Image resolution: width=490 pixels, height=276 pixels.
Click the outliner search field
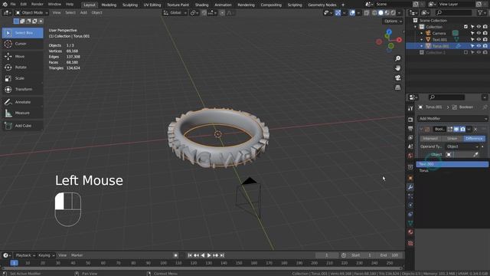pos(454,13)
